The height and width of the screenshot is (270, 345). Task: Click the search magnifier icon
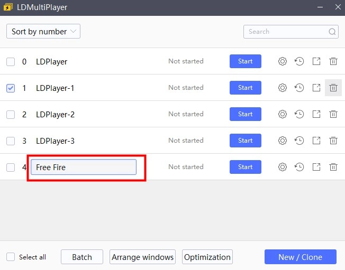332,32
